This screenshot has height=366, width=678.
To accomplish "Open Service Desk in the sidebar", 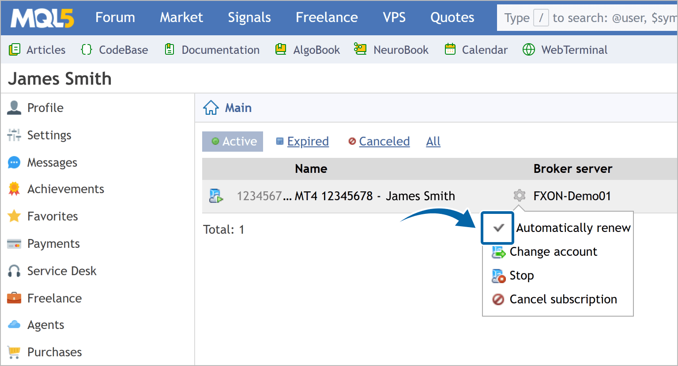I will pos(62,271).
